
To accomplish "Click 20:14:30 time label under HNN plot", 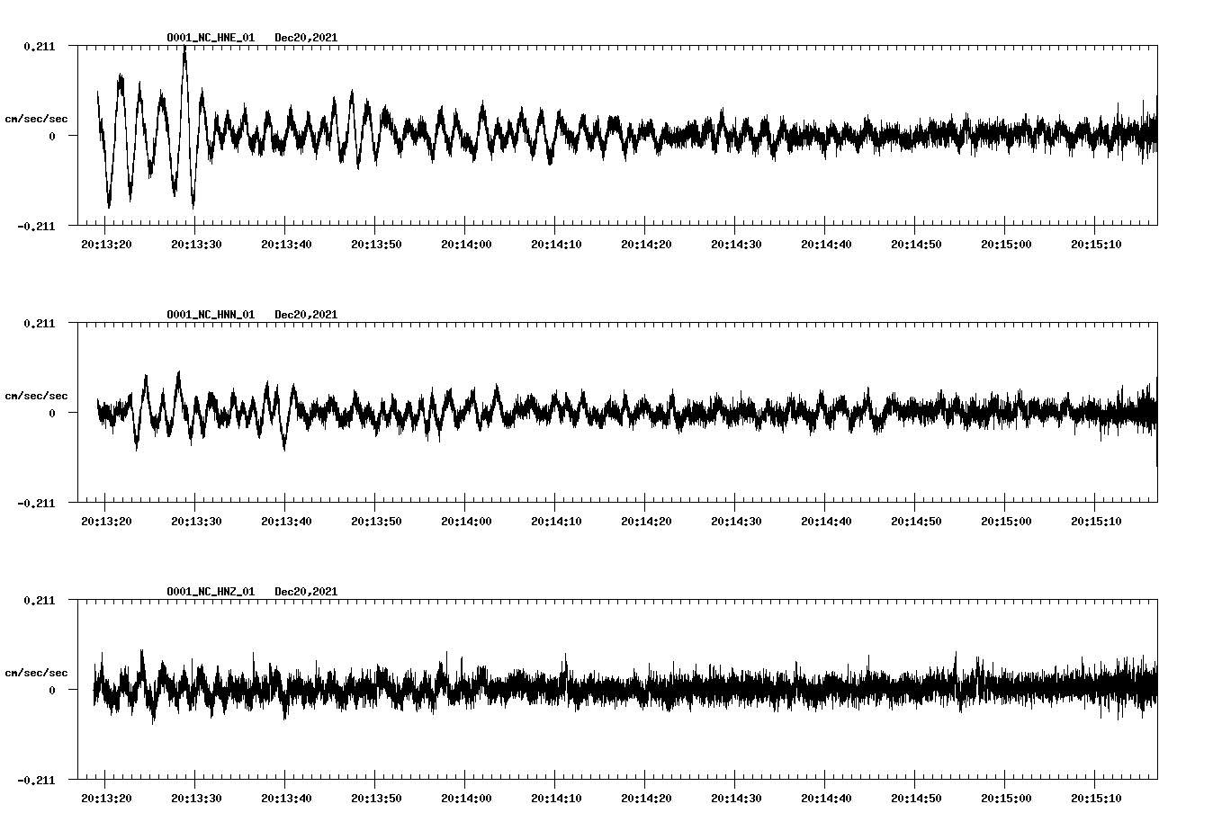I will click(736, 522).
